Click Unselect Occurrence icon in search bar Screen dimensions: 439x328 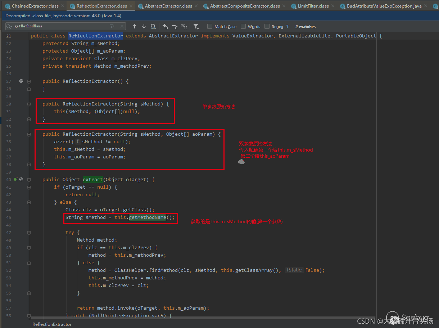(175, 27)
